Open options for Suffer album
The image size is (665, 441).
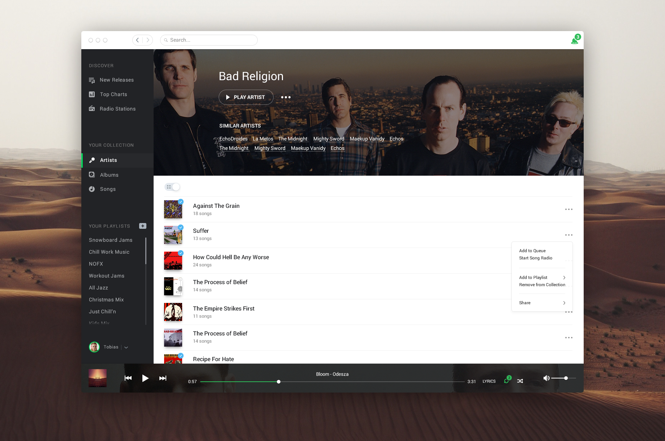[569, 235]
